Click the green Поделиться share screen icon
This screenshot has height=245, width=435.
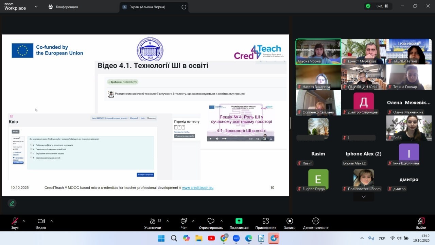pyautogui.click(x=239, y=221)
